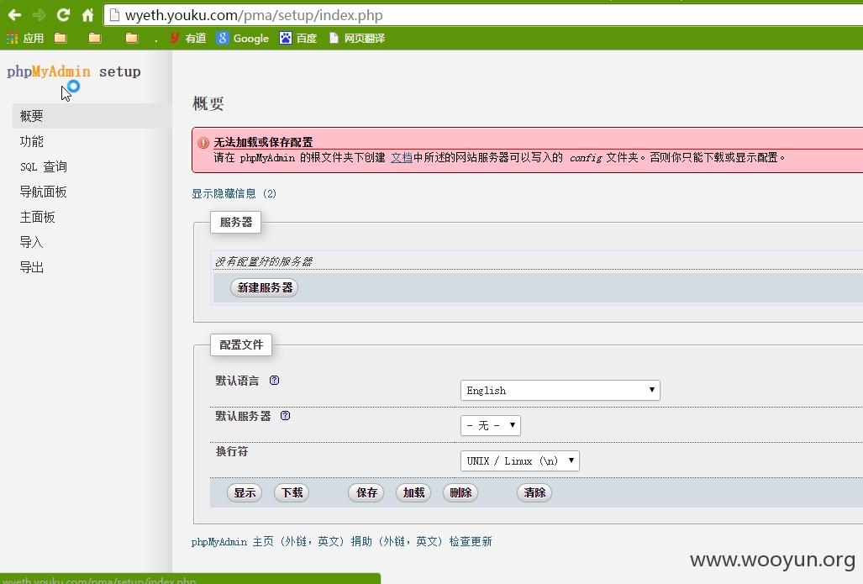The height and width of the screenshot is (584, 863).
Task: Click the 没有配置好的服务器 text
Action: click(264, 261)
